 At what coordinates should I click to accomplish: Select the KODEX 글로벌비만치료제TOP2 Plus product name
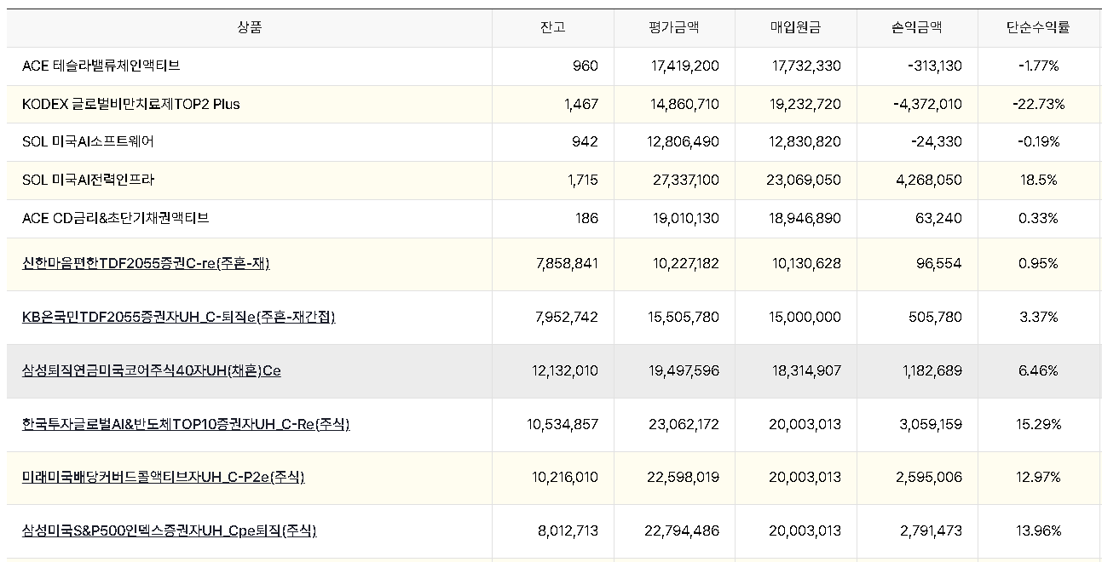[131, 104]
